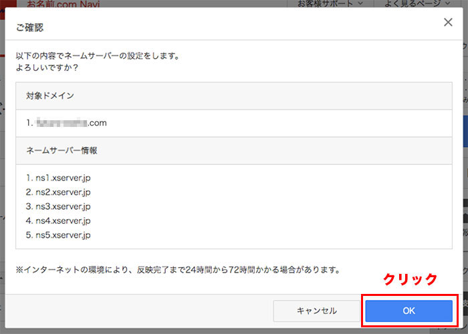Viewport: 468px width, 334px height.
Task: Click the 24時間から72時間 notice text
Action: [179, 270]
